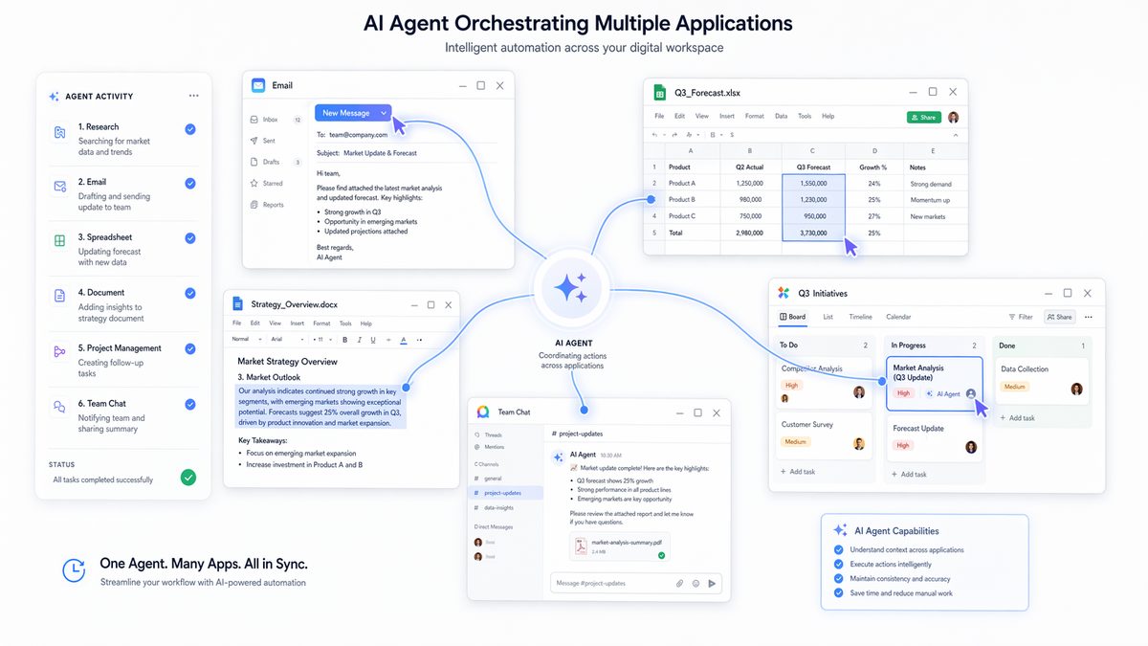Open the emoji picker in the chat message bar
Viewport: 1148px width, 646px height.
pos(695,583)
